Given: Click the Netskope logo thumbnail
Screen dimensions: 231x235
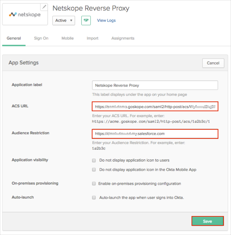Looking at the screenshot, I should (x=24, y=15).
